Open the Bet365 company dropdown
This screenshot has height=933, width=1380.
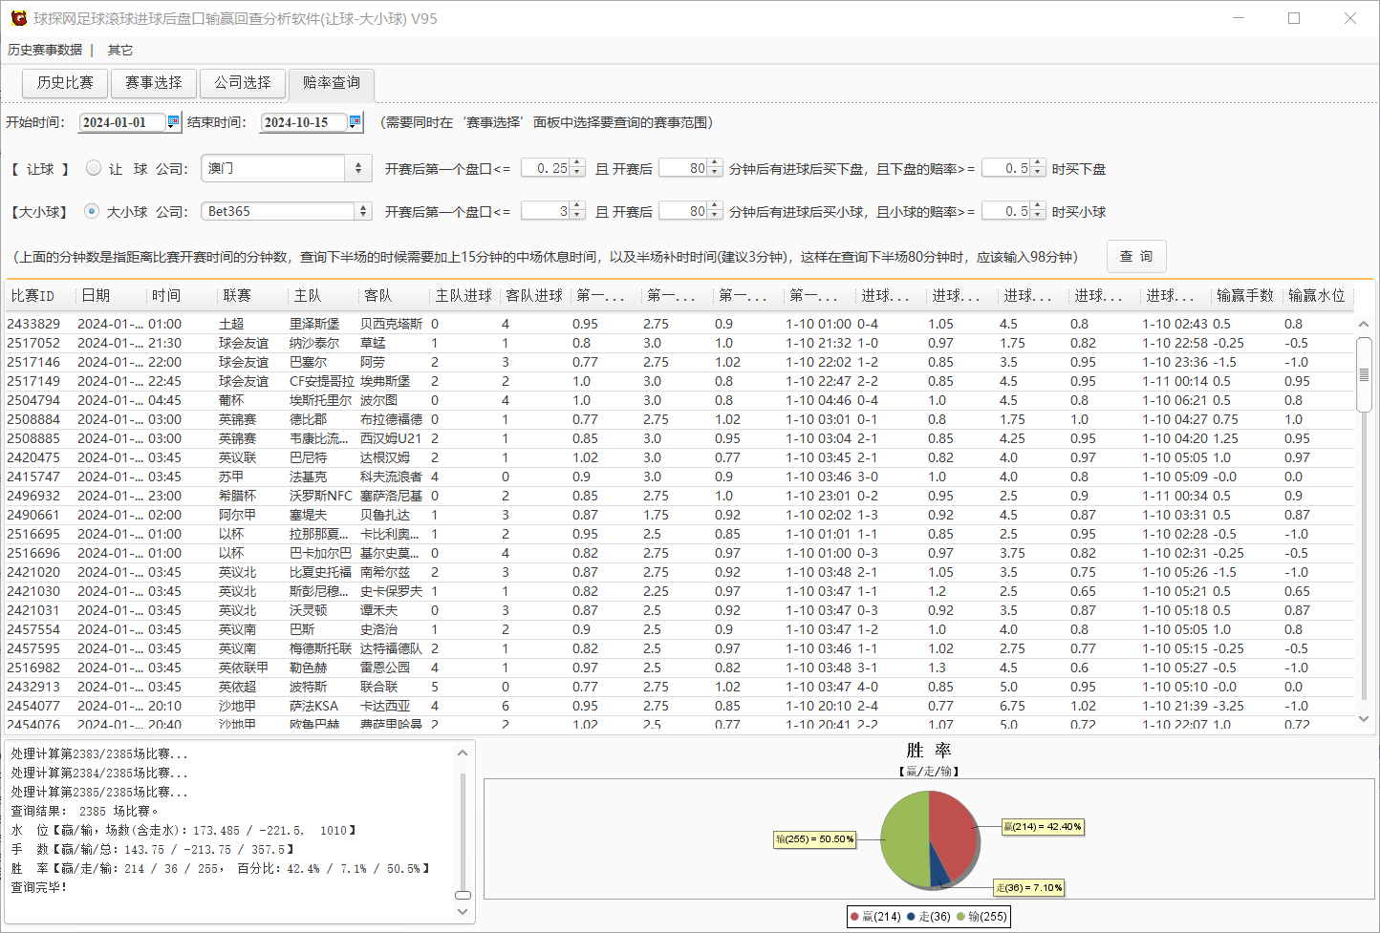(x=363, y=211)
